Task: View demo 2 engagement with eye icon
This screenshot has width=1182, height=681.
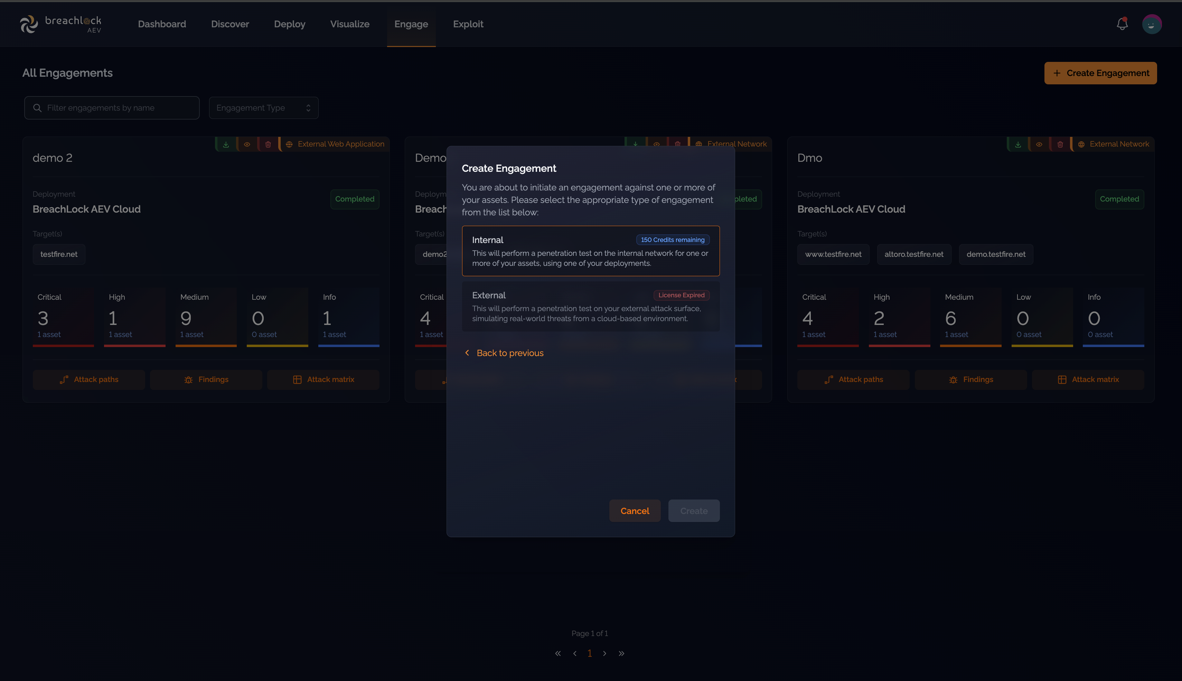Action: 247,144
